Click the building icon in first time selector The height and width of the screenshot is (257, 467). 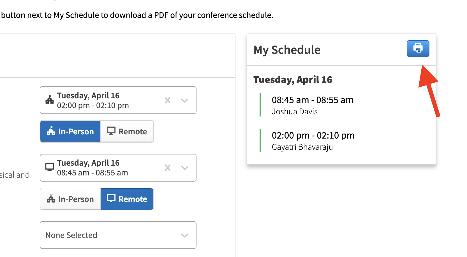click(50, 99)
